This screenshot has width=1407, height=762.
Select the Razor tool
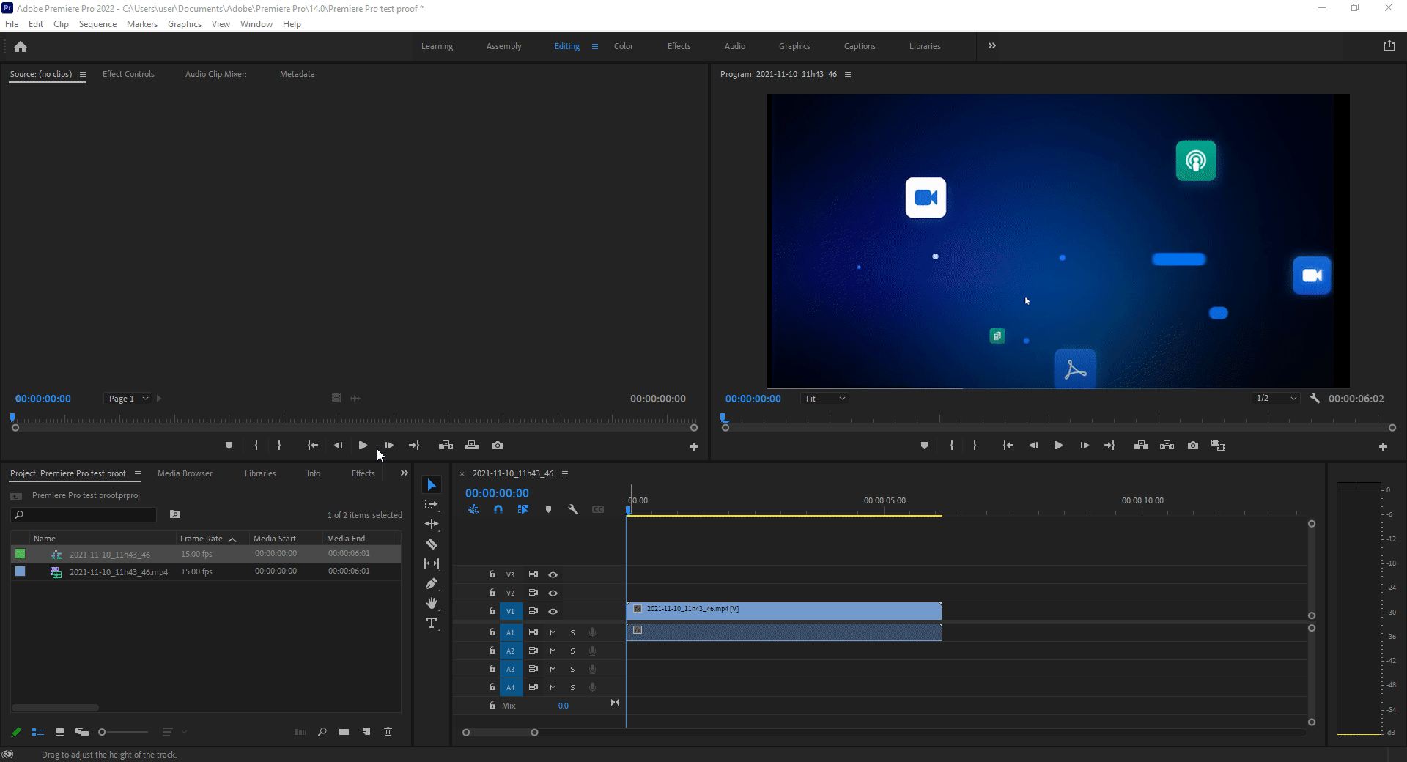click(x=432, y=544)
